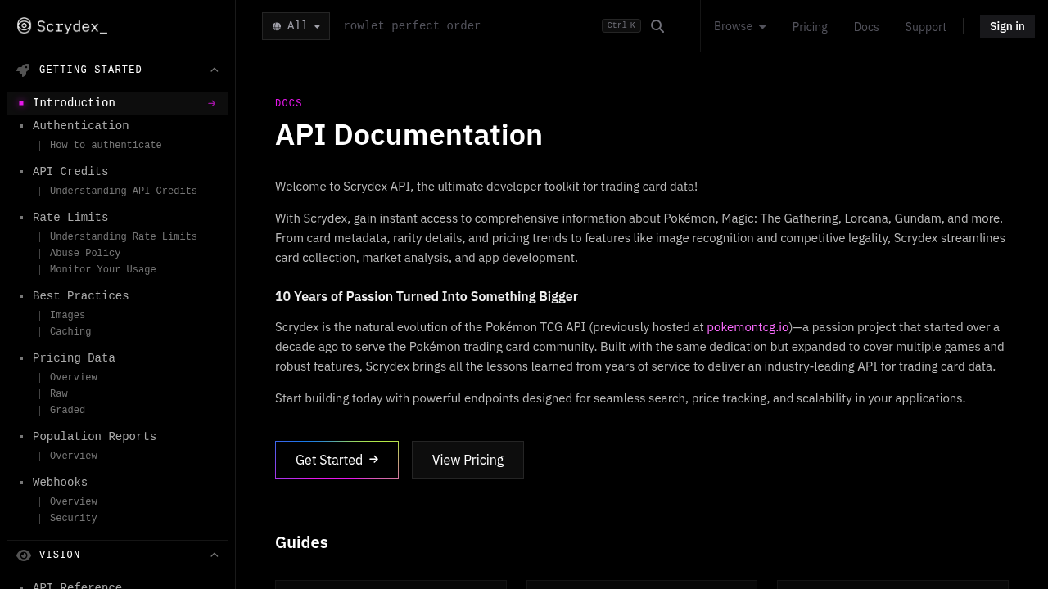This screenshot has width=1048, height=589.
Task: Click the Get Started button
Action: click(337, 460)
